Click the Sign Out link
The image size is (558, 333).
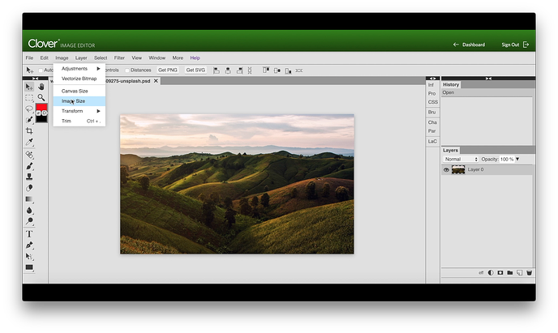coord(515,45)
